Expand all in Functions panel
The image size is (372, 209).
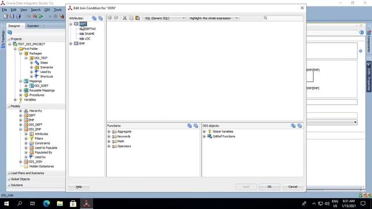click(189, 126)
